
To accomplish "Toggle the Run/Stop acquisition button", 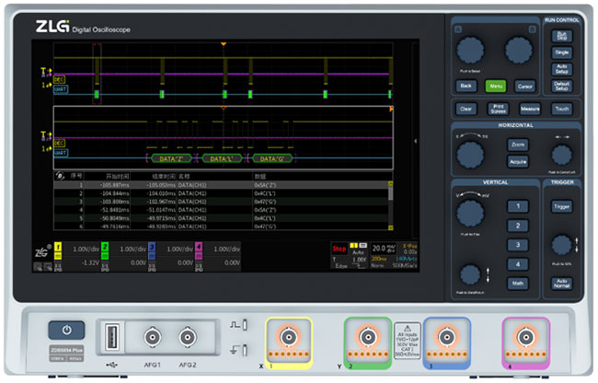I will click(561, 35).
